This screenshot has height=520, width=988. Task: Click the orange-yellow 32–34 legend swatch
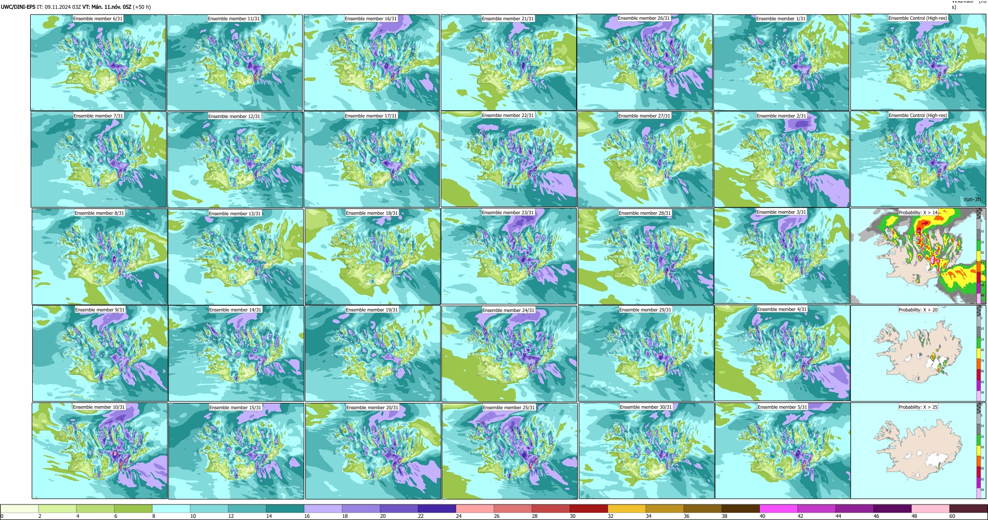(627, 509)
